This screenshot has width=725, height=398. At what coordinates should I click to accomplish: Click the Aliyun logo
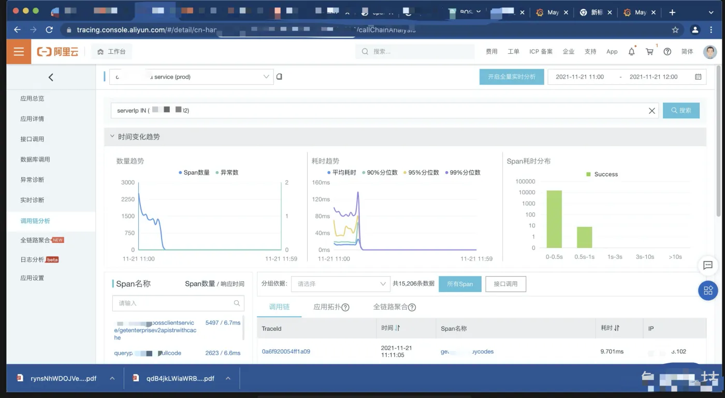pos(57,52)
